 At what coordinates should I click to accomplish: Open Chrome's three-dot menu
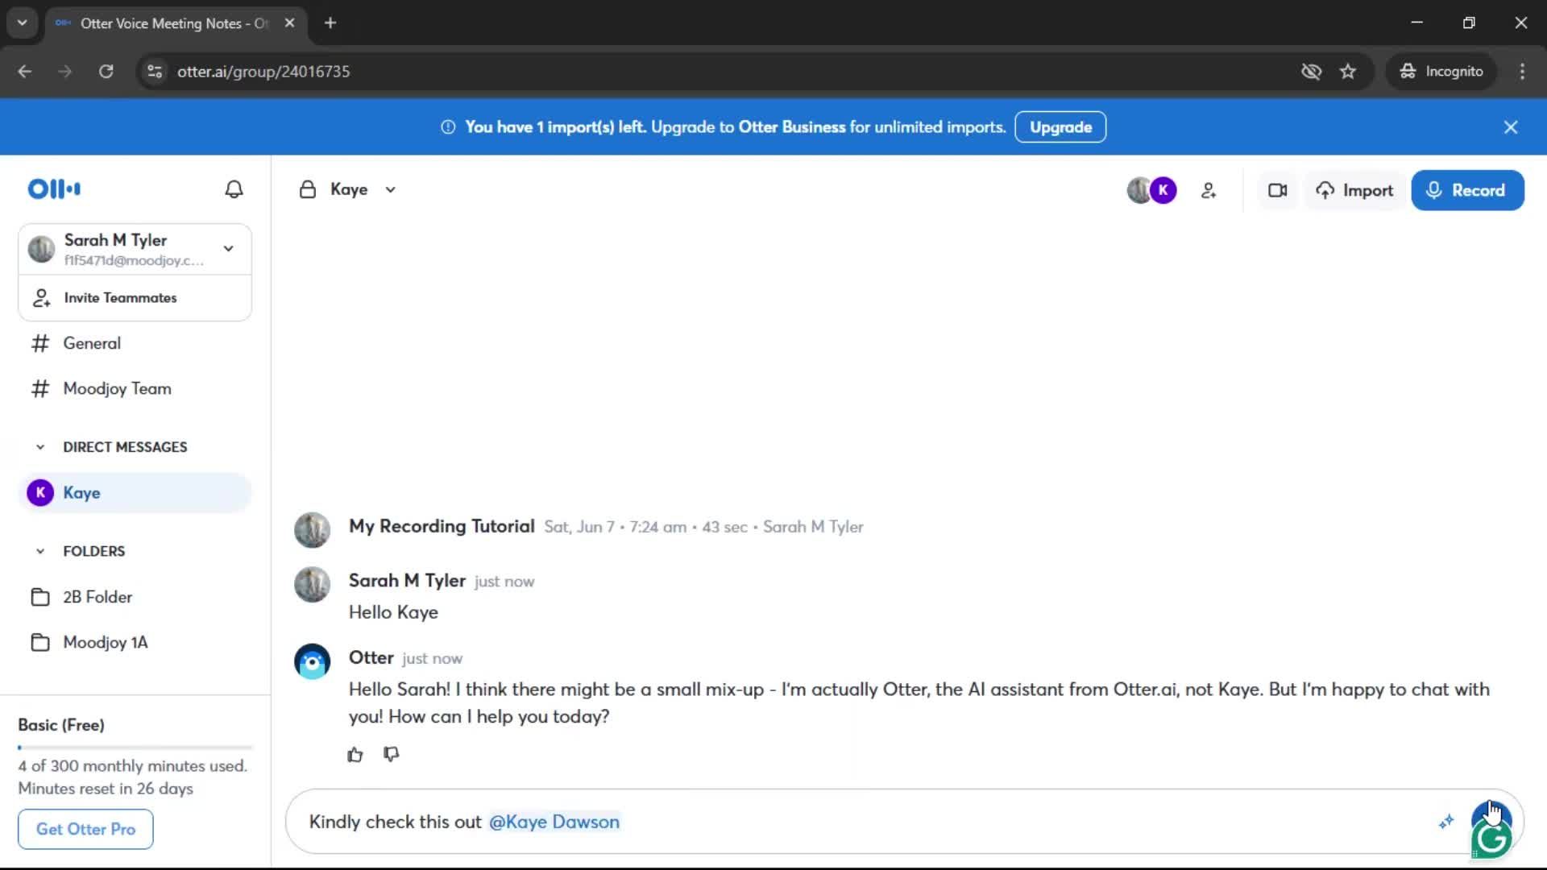[x=1522, y=72]
